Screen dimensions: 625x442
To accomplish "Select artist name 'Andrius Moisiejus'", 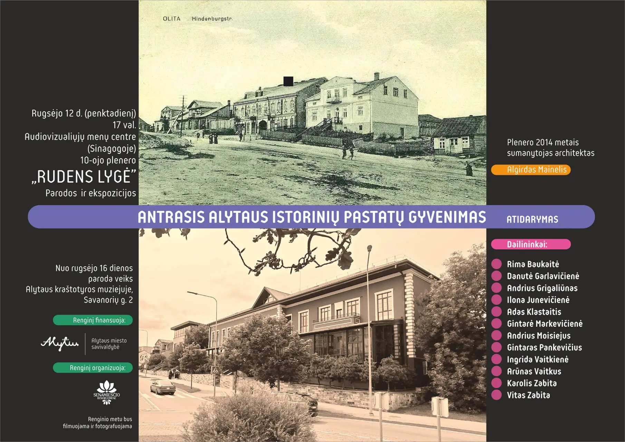I will tap(539, 336).
